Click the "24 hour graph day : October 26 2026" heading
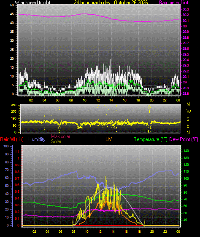This screenshot has height=237, width=200. (111, 2)
